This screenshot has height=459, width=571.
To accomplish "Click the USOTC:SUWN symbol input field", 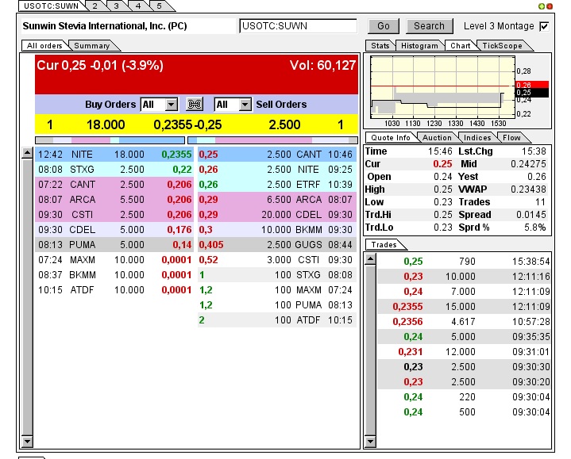I will [x=298, y=26].
